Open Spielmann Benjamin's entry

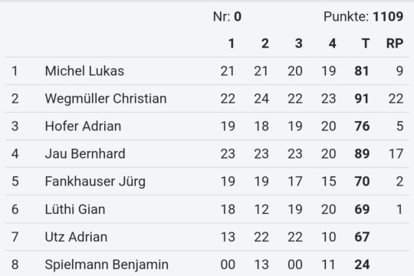[207, 264]
